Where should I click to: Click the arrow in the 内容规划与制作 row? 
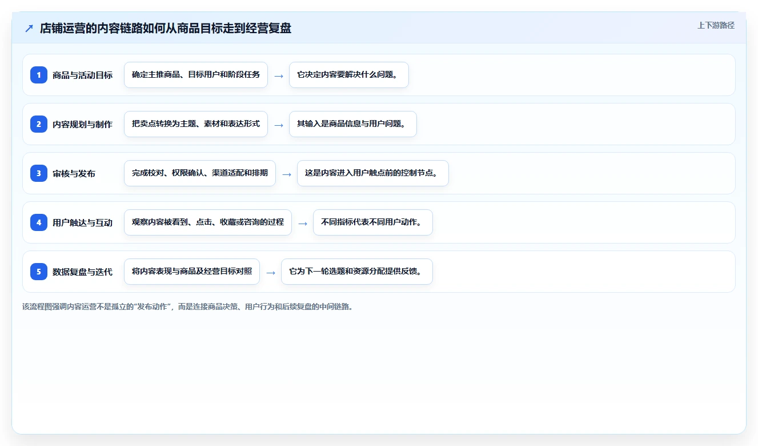(x=279, y=125)
